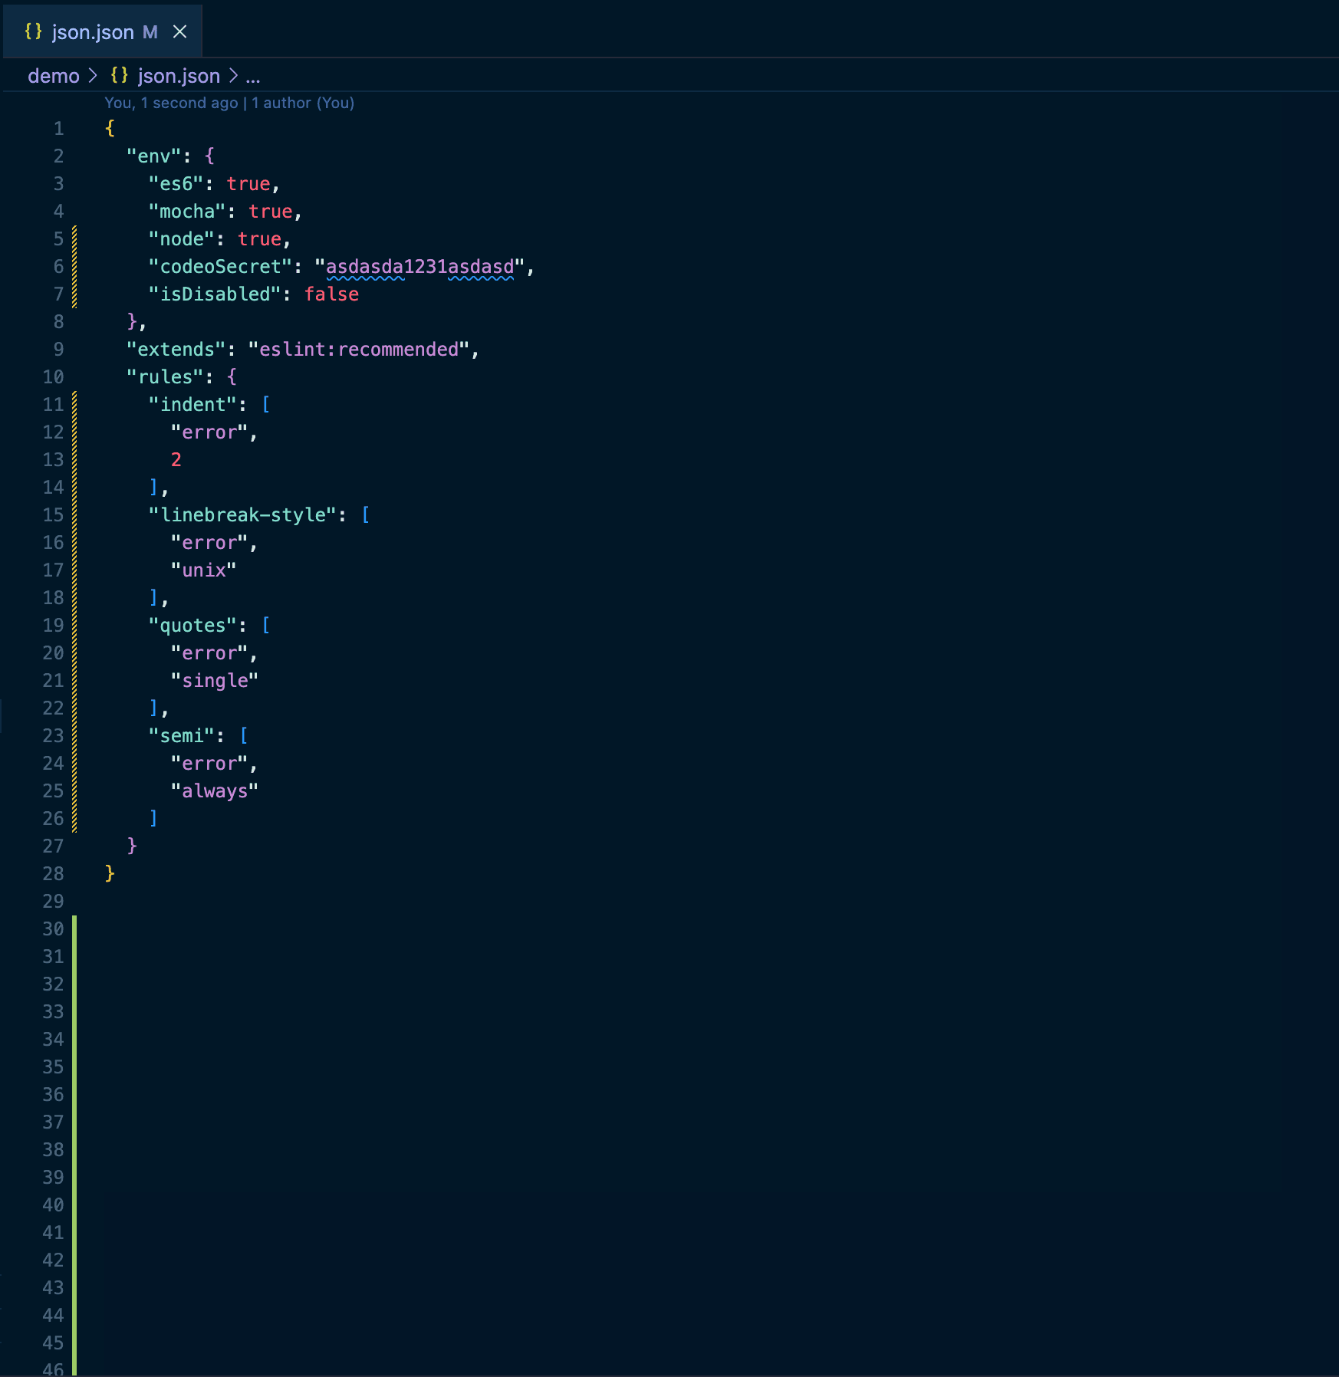
Task: Click added-lines green gutter bar at line 35
Action: coord(74,1067)
